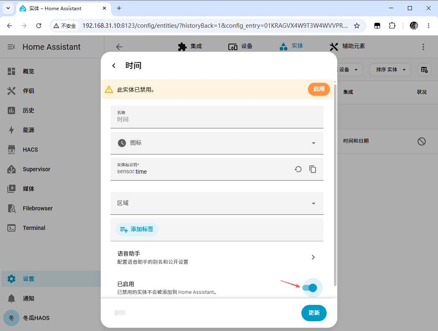Click the 名称 name input field

click(217, 117)
